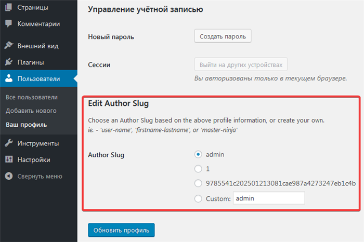Open 'Все пользователи' submenu item

32,97
